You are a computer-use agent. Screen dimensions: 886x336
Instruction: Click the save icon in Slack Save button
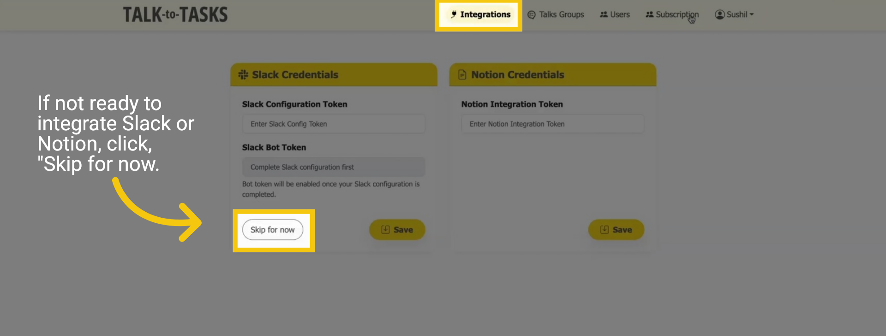[x=385, y=230]
